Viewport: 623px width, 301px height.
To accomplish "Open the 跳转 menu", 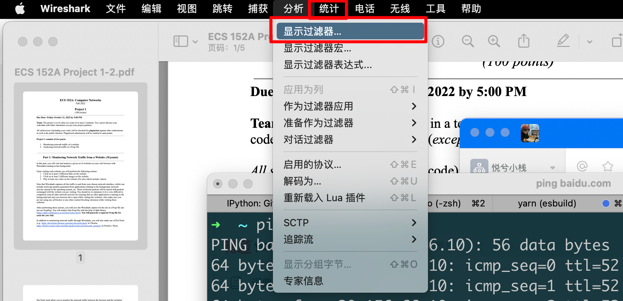I will tap(222, 8).
